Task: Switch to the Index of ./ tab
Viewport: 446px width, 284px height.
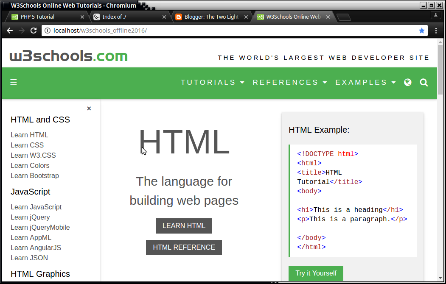Action: pos(129,17)
